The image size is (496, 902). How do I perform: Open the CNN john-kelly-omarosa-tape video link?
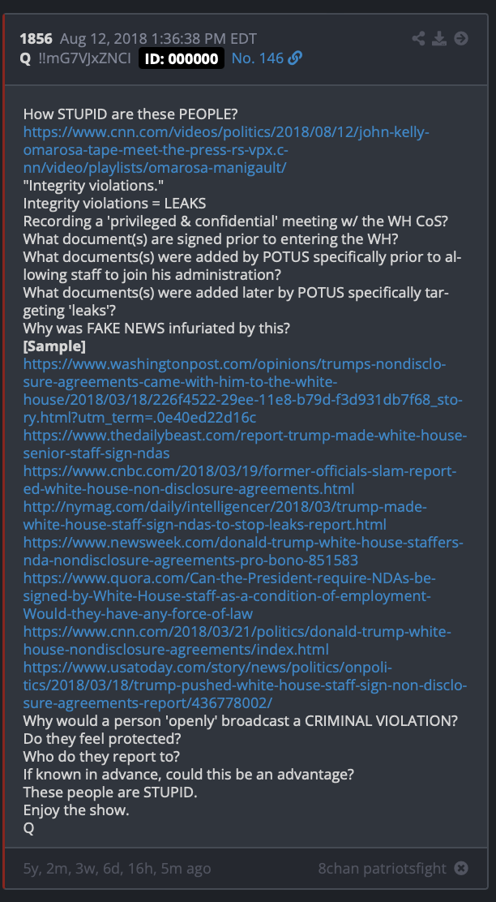(x=226, y=150)
